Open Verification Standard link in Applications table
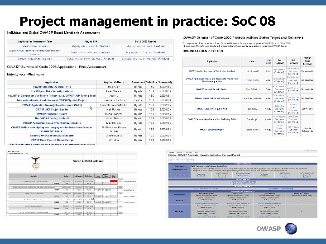326x244 pixels. 52,123
